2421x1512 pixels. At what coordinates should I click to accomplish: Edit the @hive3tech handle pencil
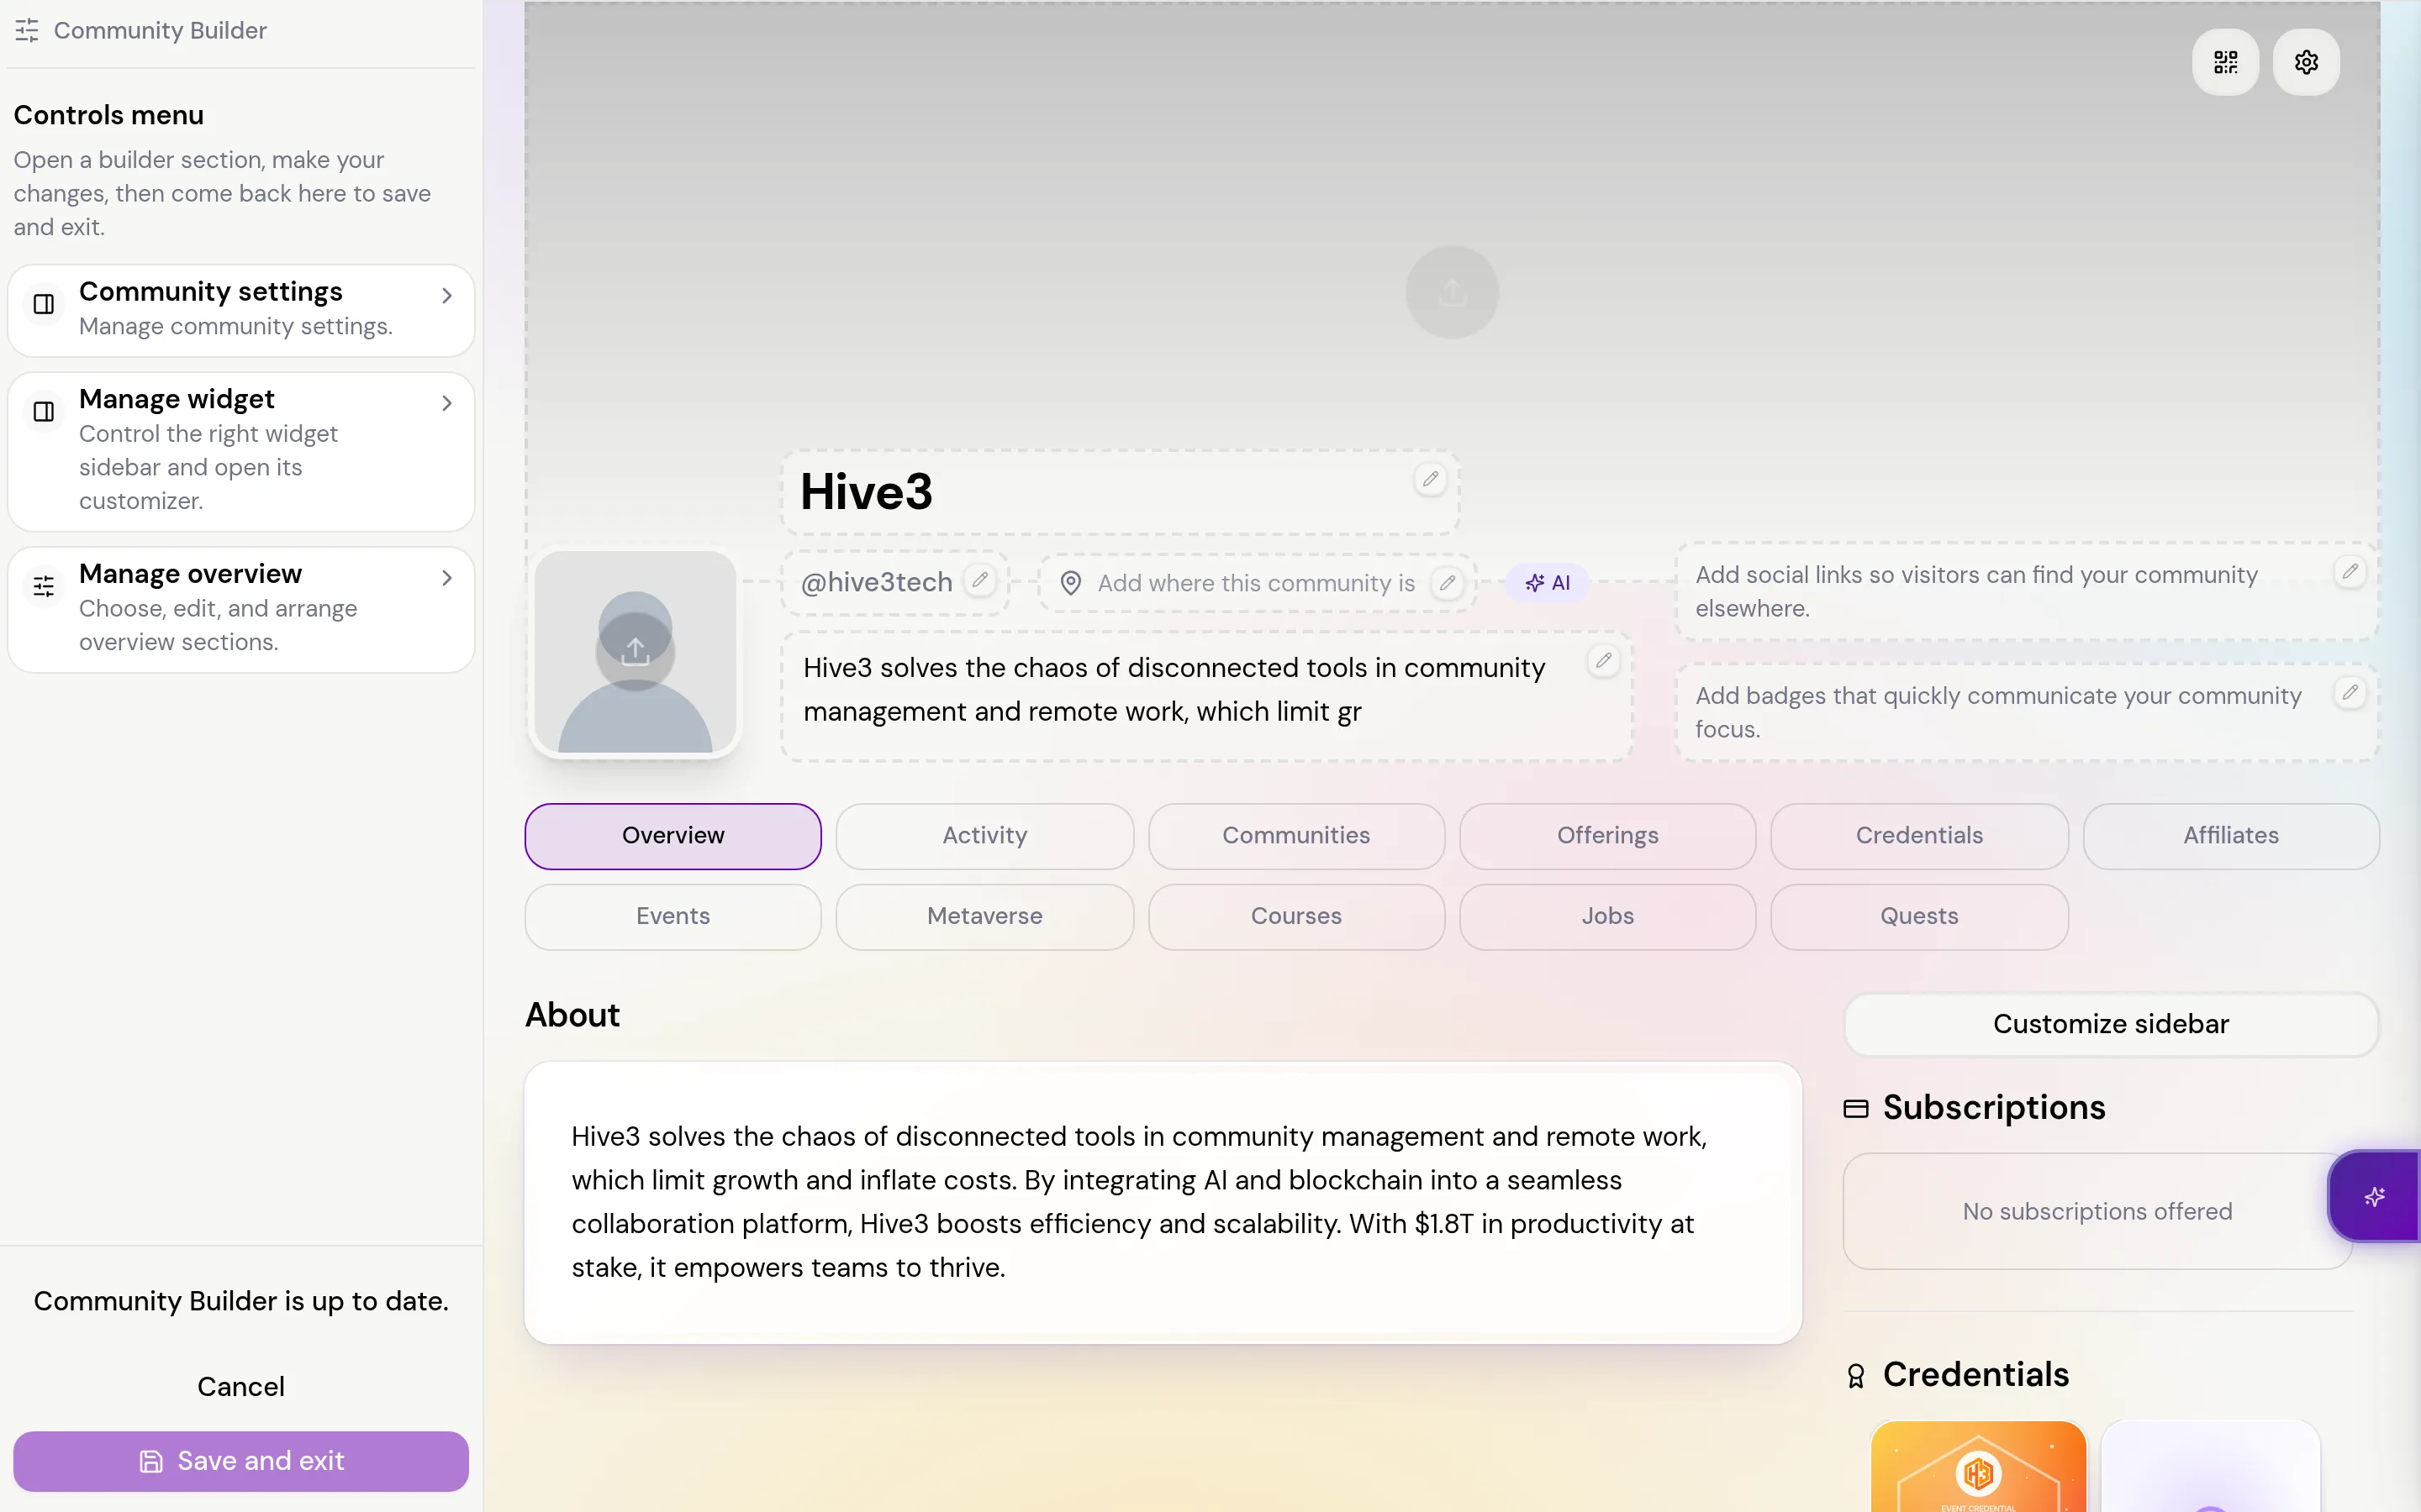pos(980,579)
